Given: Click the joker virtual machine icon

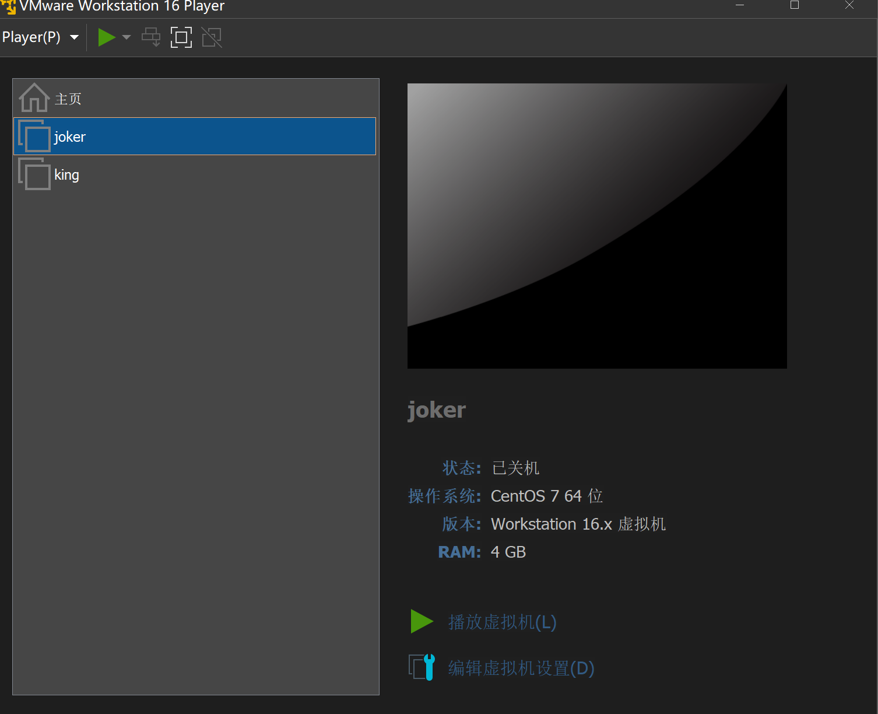Looking at the screenshot, I should 34,136.
